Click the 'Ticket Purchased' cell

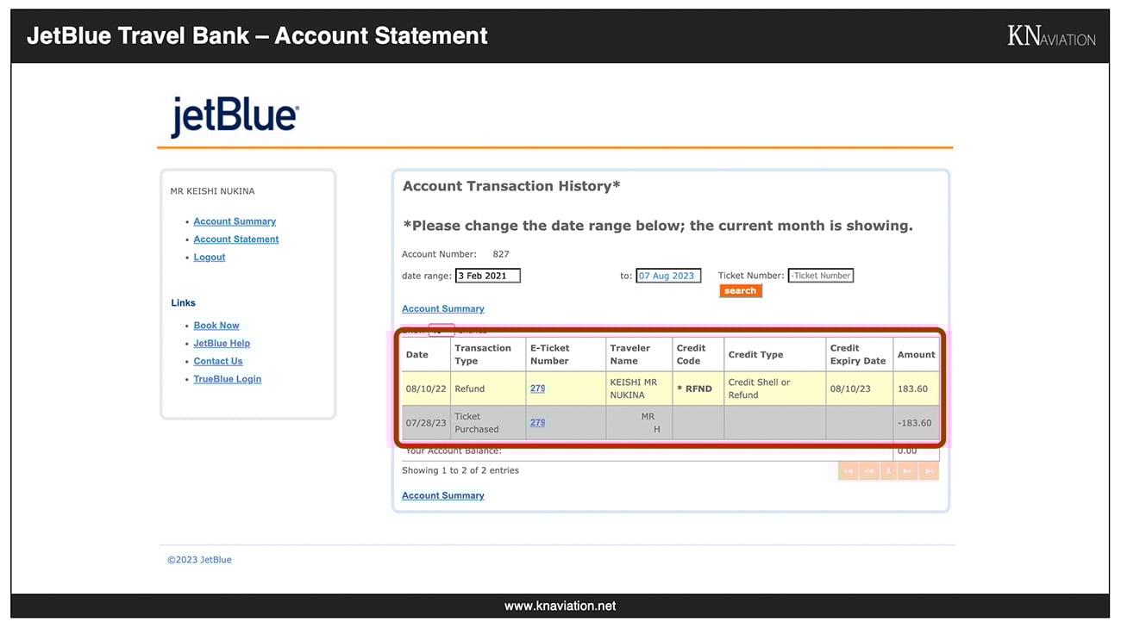click(x=488, y=423)
